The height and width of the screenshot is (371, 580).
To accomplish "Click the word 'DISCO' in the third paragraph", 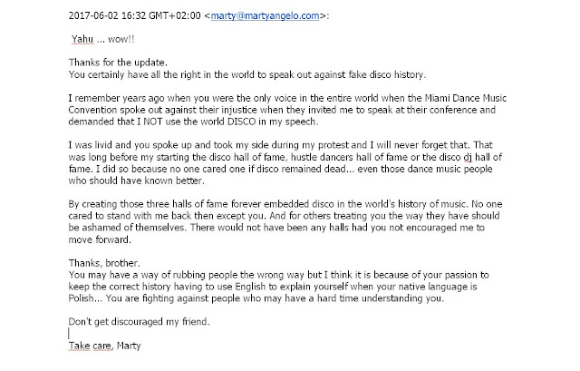I will click(x=241, y=122).
